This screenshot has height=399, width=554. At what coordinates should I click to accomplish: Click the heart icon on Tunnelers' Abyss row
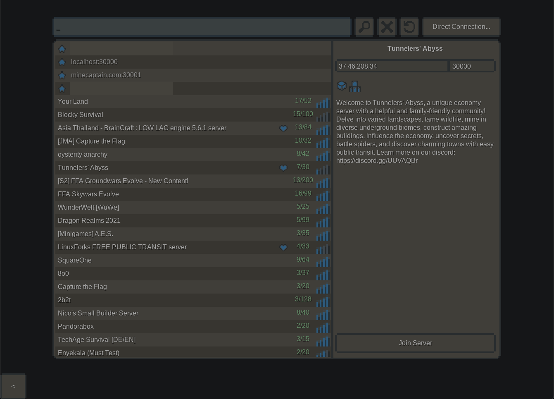283,168
